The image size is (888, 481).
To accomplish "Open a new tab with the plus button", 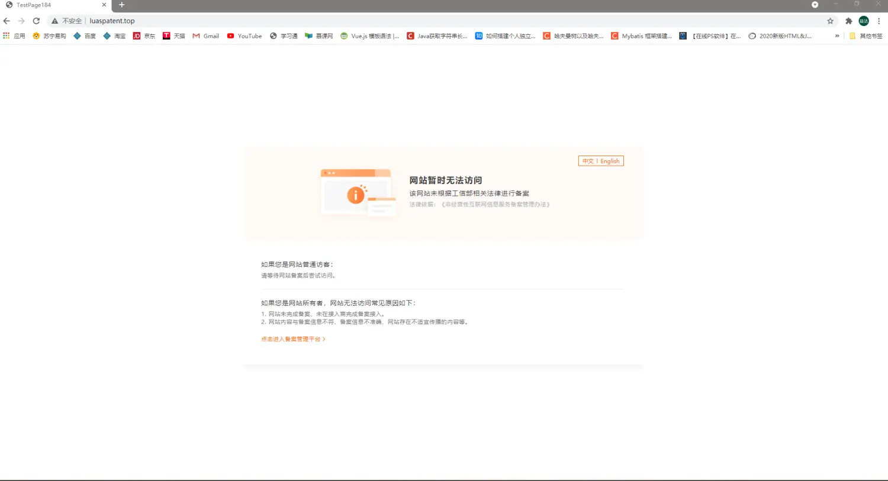I will [x=122, y=5].
